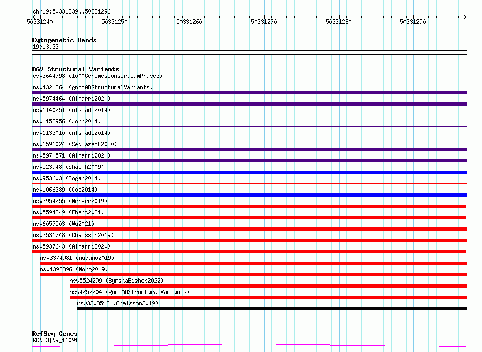Click the 50331270 ruler position marker
Screen dimensions: 482x352
[264, 22]
